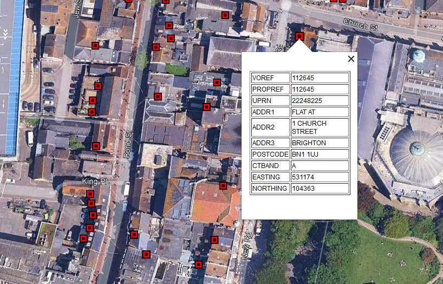This screenshot has height=284, width=443.
Task: Click the topmost marker beneath the King Pl label
Action: coord(90,194)
